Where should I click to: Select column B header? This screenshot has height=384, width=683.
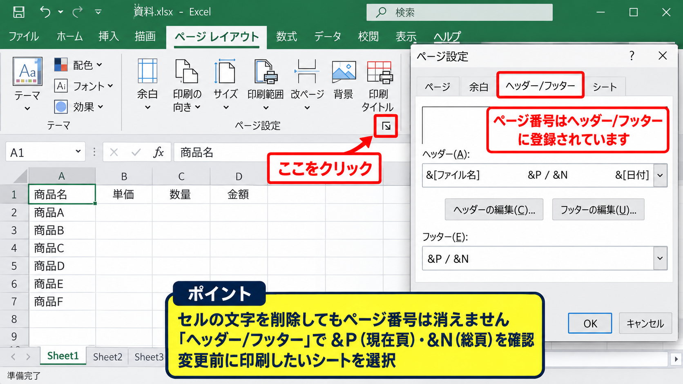tap(124, 176)
